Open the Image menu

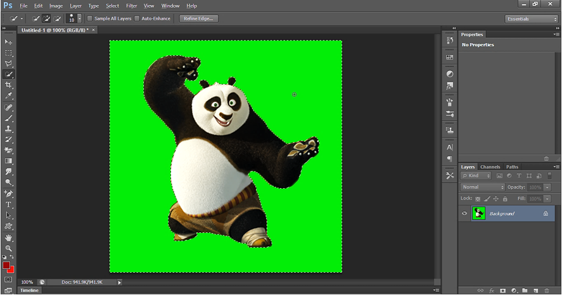pyautogui.click(x=56, y=6)
